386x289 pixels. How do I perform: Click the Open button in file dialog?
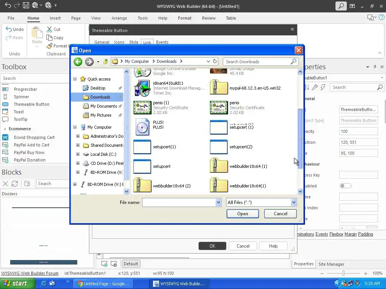point(242,214)
